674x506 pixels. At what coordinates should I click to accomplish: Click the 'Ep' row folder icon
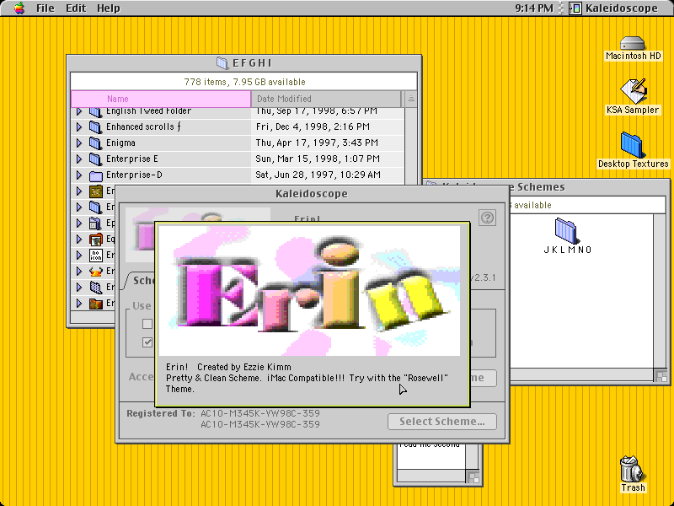(95, 223)
